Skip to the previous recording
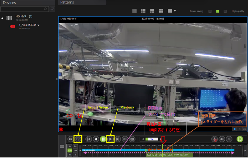The width and height of the screenshot is (250, 159). pyautogui.click(x=89, y=139)
